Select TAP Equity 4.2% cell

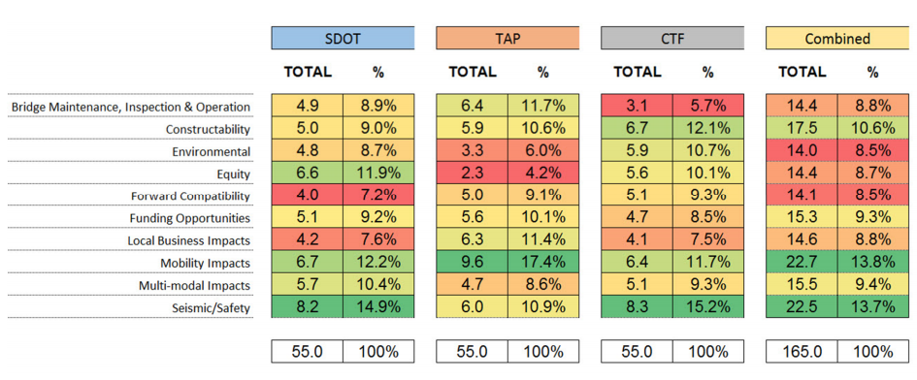click(543, 174)
